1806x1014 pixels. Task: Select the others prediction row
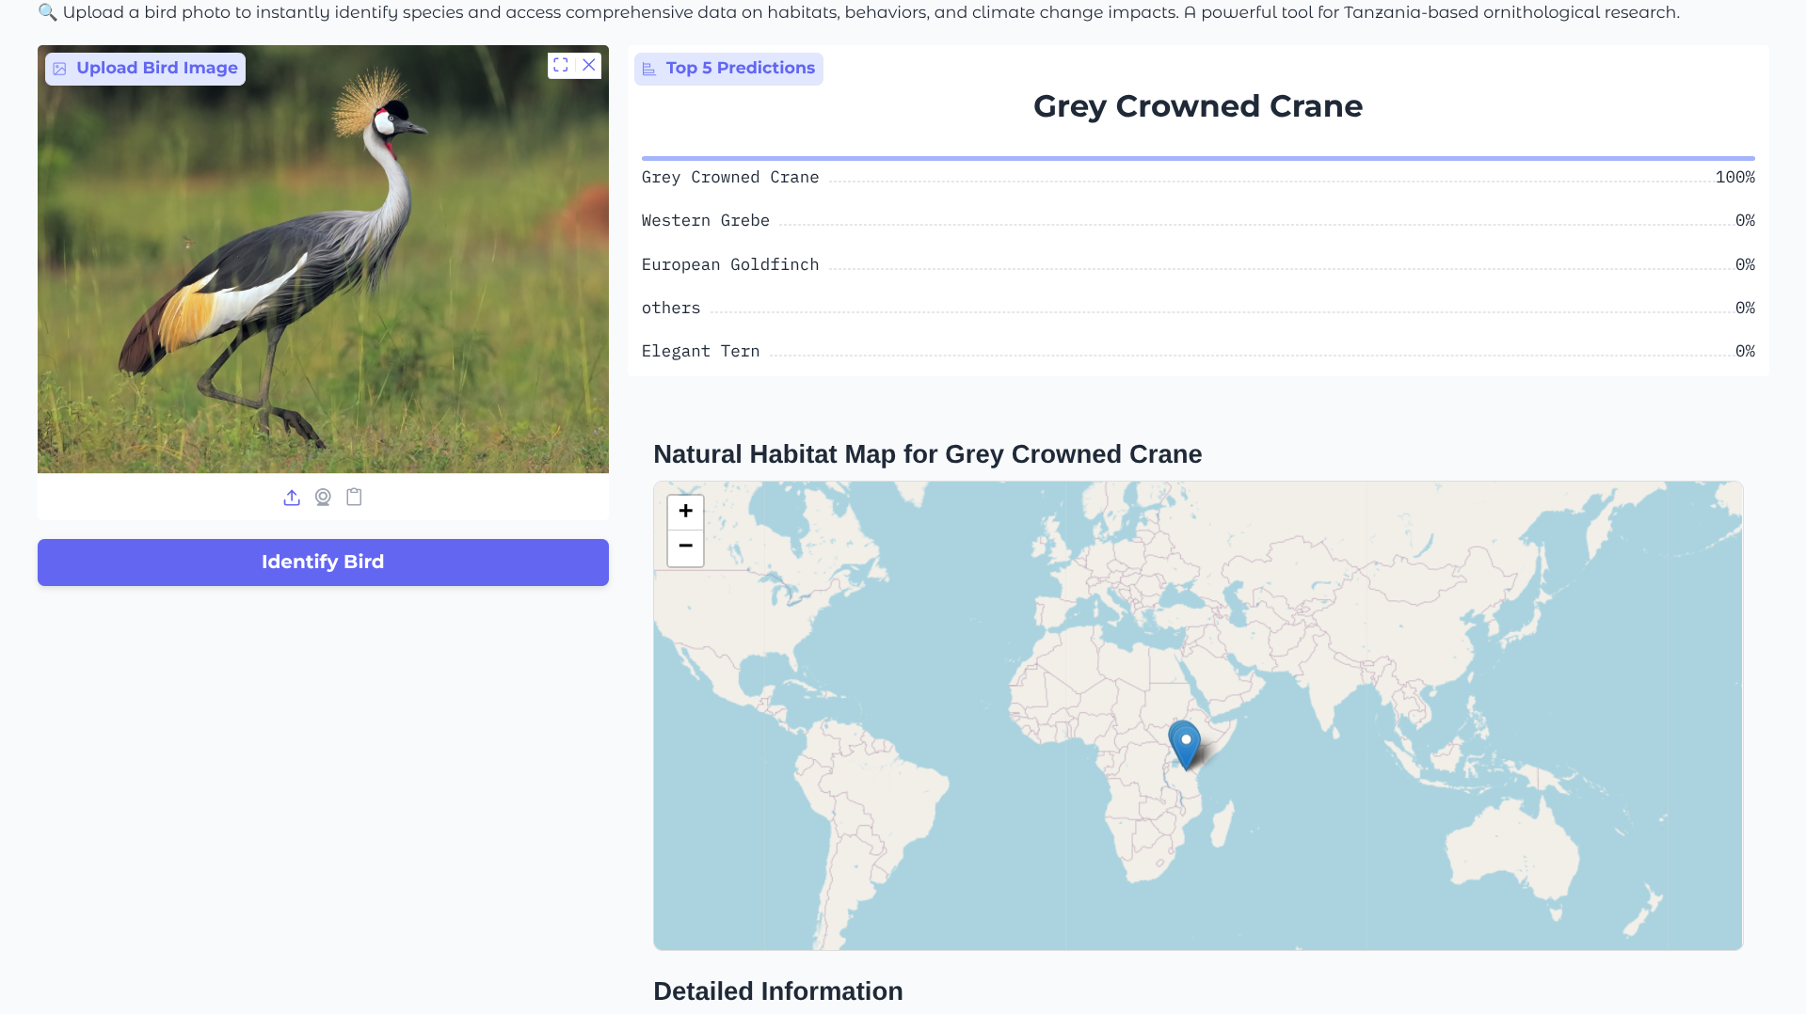(x=1198, y=309)
